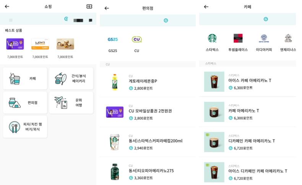Tap the 엔제리너스 label
The height and width of the screenshot is (185, 302).
[288, 50]
